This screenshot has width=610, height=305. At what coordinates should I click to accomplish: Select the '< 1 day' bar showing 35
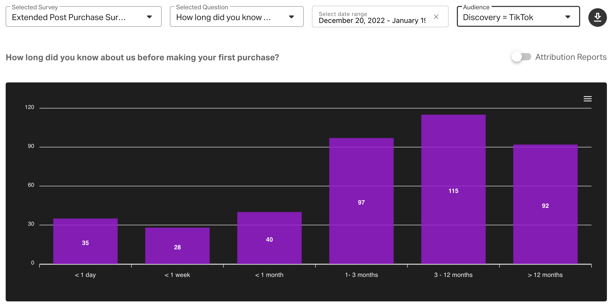pos(85,241)
